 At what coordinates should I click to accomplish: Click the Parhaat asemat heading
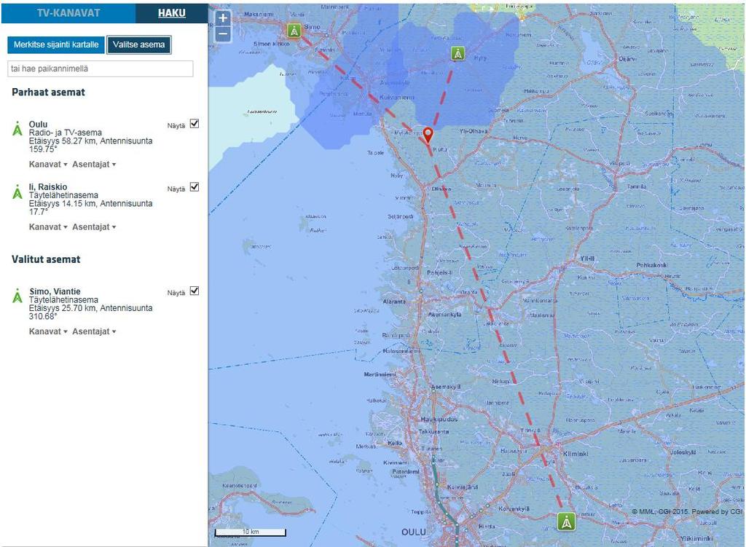pos(49,93)
